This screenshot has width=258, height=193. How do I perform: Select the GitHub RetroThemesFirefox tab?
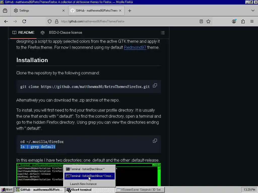[96, 11]
